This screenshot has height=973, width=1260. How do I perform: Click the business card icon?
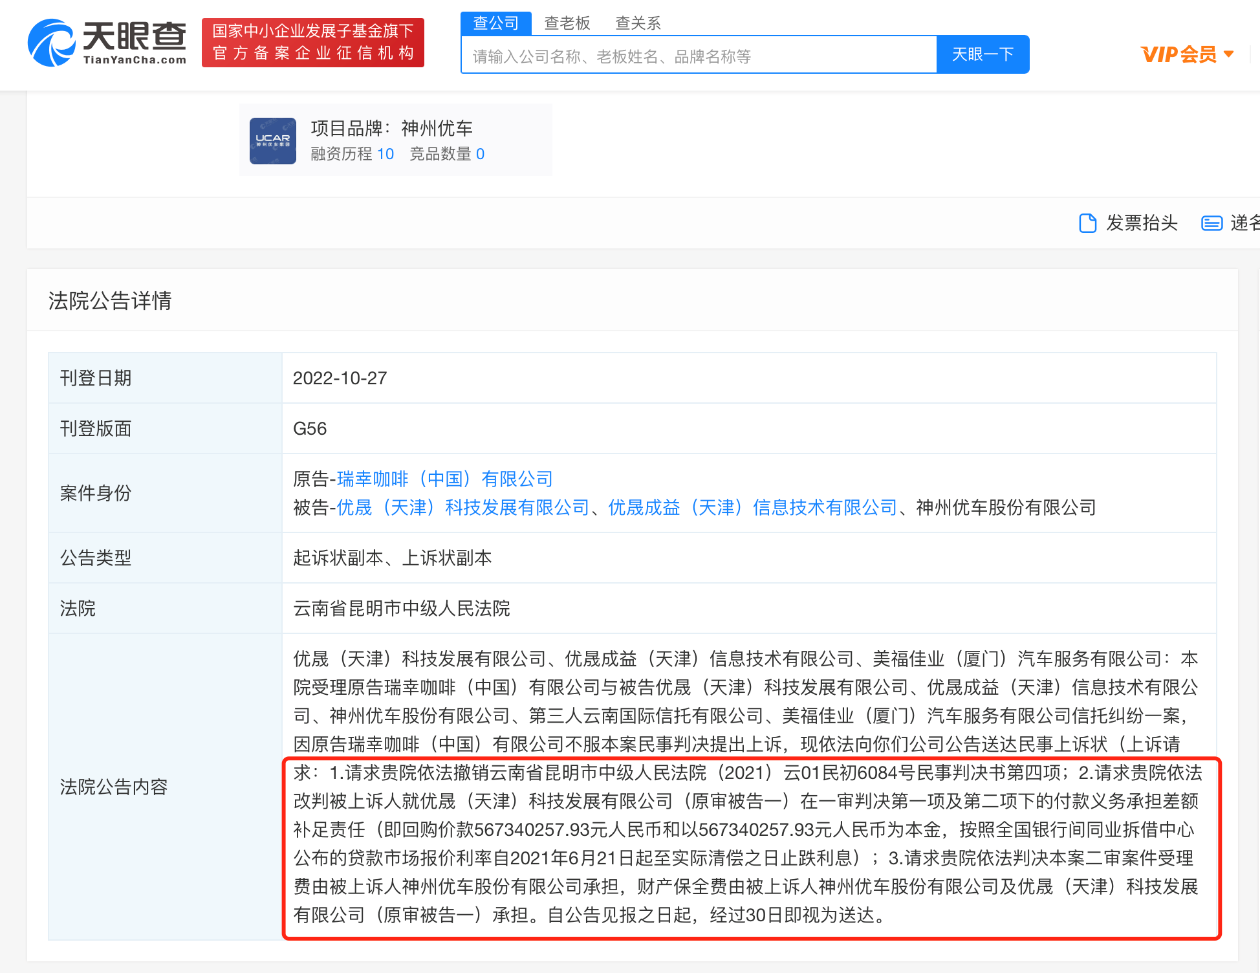[1211, 223]
